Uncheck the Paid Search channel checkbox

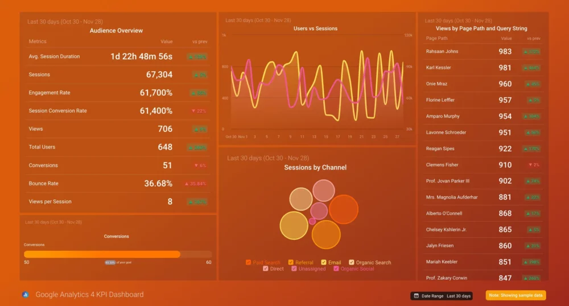pyautogui.click(x=249, y=262)
